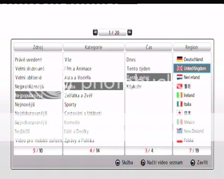Go to next page arrow icon
Viewport: 224px width, 179px height.
click(130, 32)
